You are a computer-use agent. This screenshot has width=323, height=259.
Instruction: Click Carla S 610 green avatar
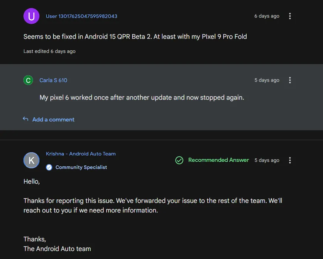28,80
